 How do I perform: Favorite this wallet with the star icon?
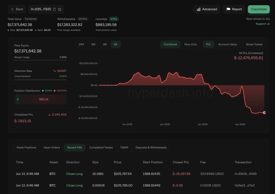coord(60,9)
